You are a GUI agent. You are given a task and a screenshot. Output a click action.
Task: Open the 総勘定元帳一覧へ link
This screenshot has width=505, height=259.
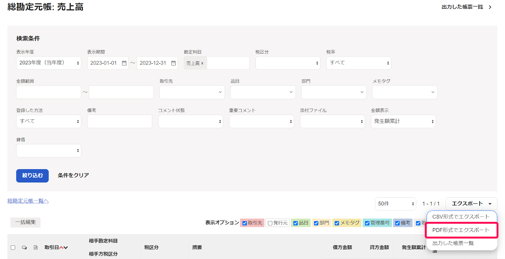point(28,201)
